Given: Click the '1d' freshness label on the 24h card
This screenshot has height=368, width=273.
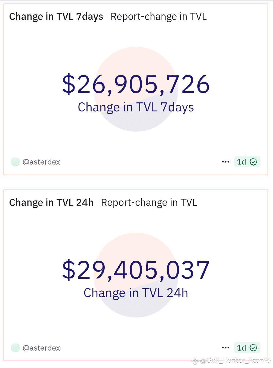Looking at the screenshot, I should (241, 348).
